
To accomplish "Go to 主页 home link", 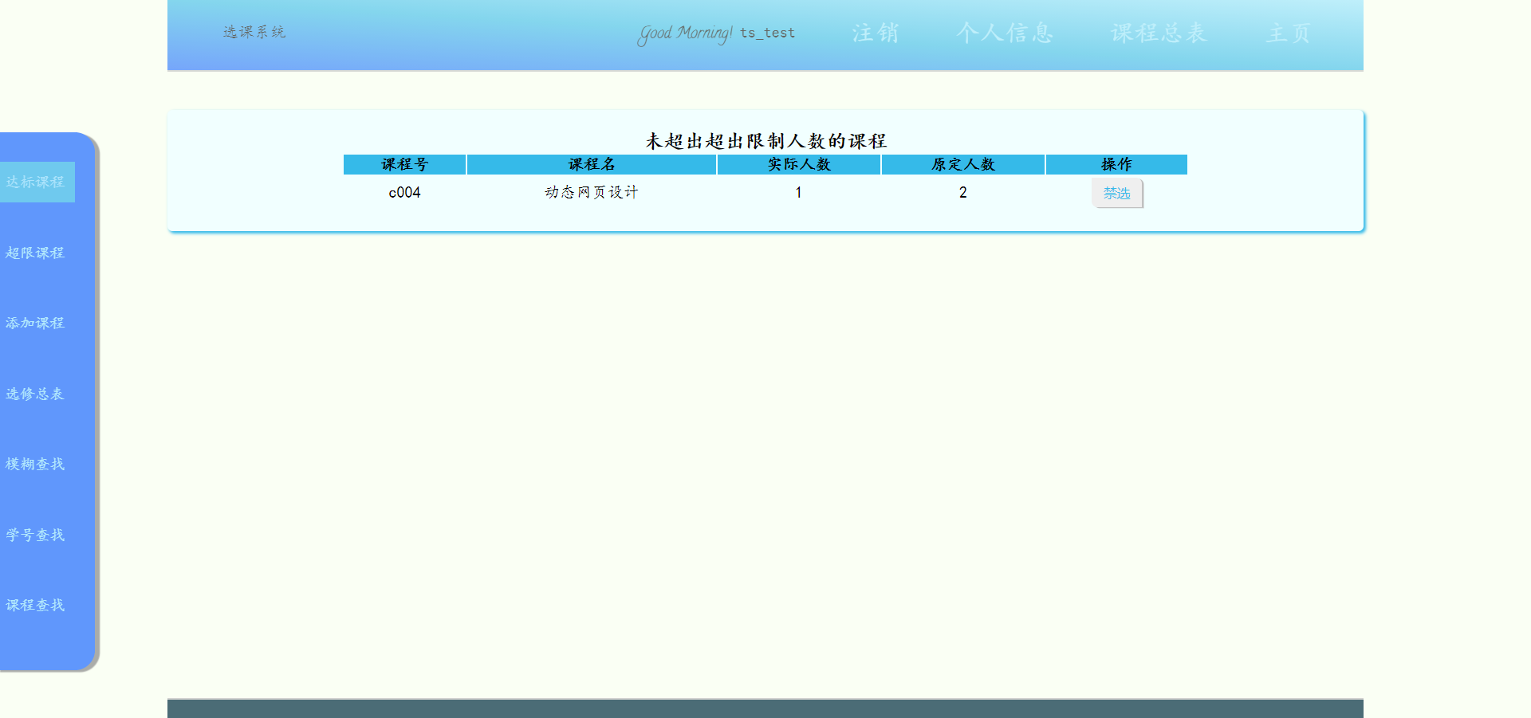I will point(1289,33).
